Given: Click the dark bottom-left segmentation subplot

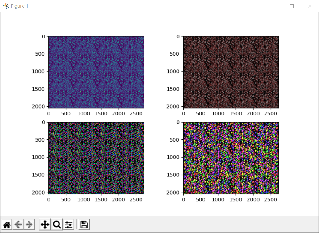Looking at the screenshot, I should click(96, 157).
